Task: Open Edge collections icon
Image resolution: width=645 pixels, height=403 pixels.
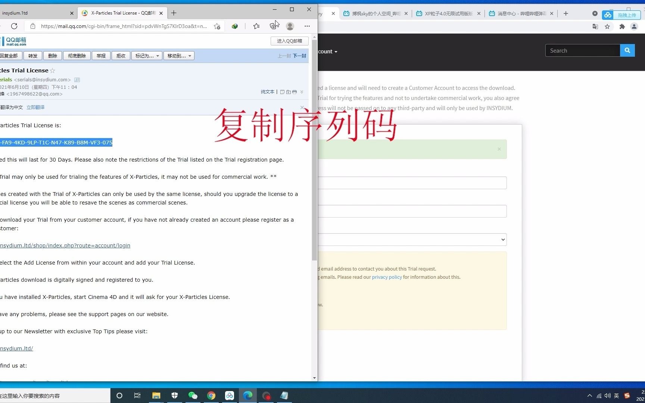Action: 274,26
